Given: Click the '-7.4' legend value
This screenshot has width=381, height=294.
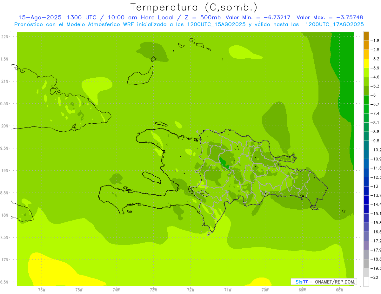Looking at the screenshot, I should pyautogui.click(x=375, y=114).
